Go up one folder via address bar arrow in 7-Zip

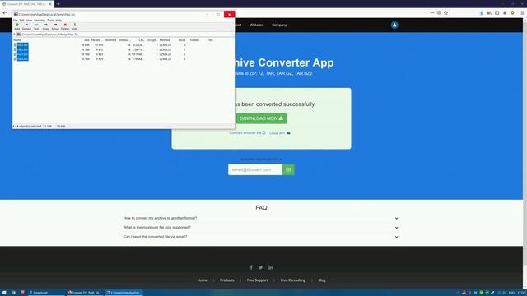15,35
